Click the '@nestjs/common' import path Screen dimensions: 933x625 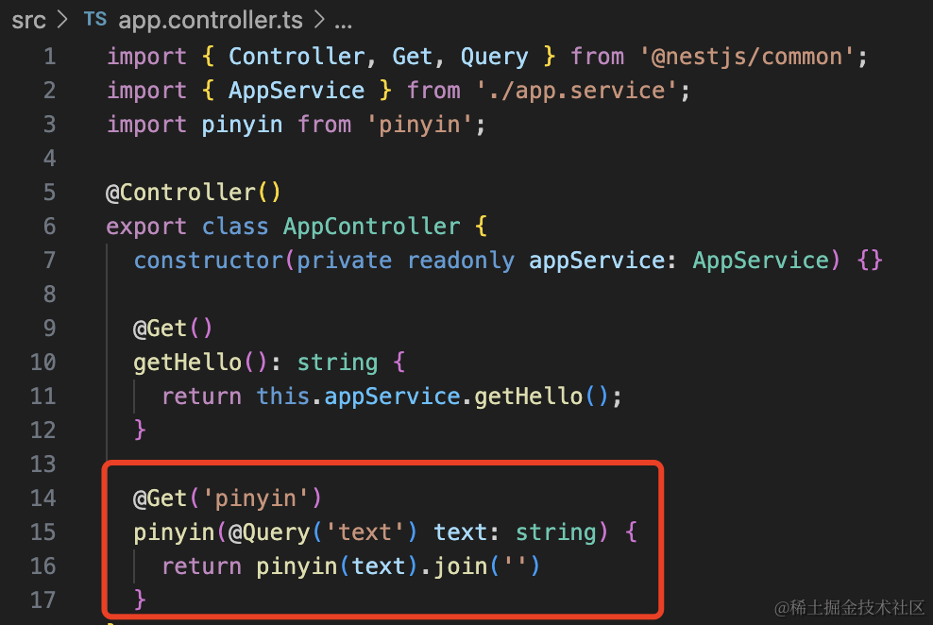click(754, 57)
